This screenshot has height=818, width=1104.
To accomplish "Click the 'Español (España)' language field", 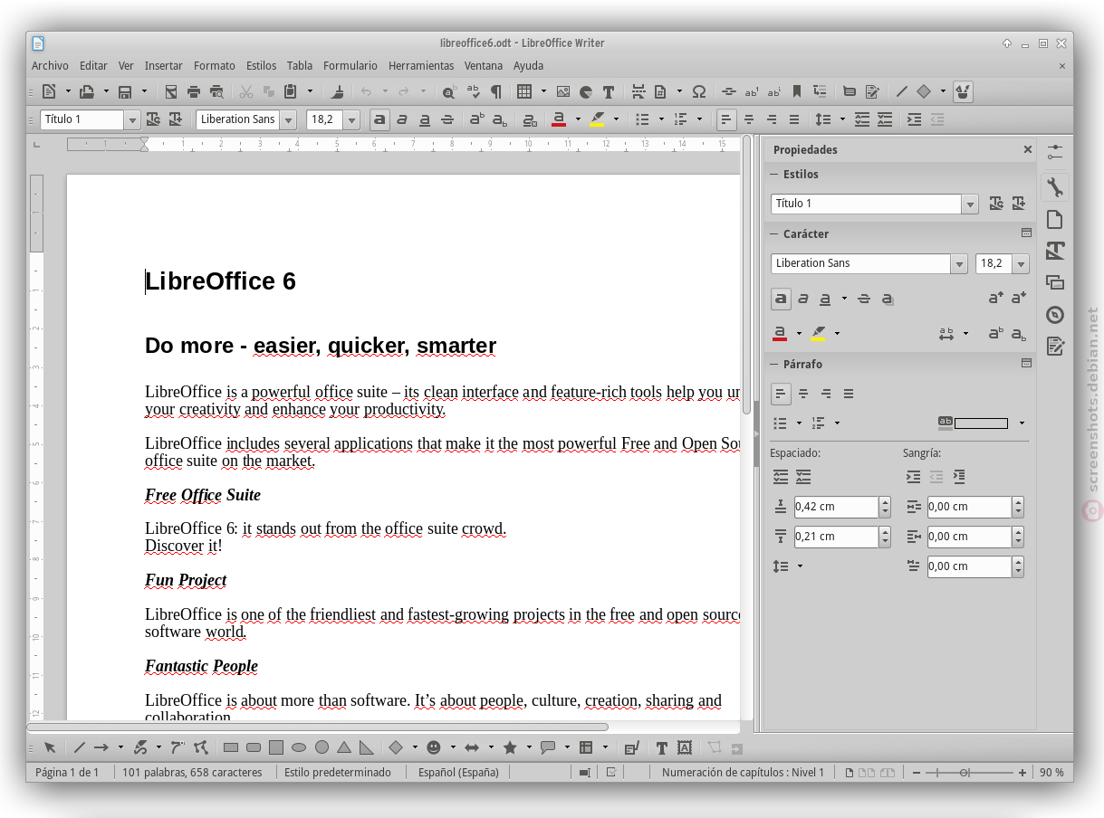I will click(x=458, y=773).
